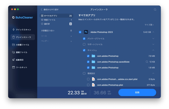Uncheck キャッシュ checkbox
This screenshot has height=109, width=169.
(84, 50)
